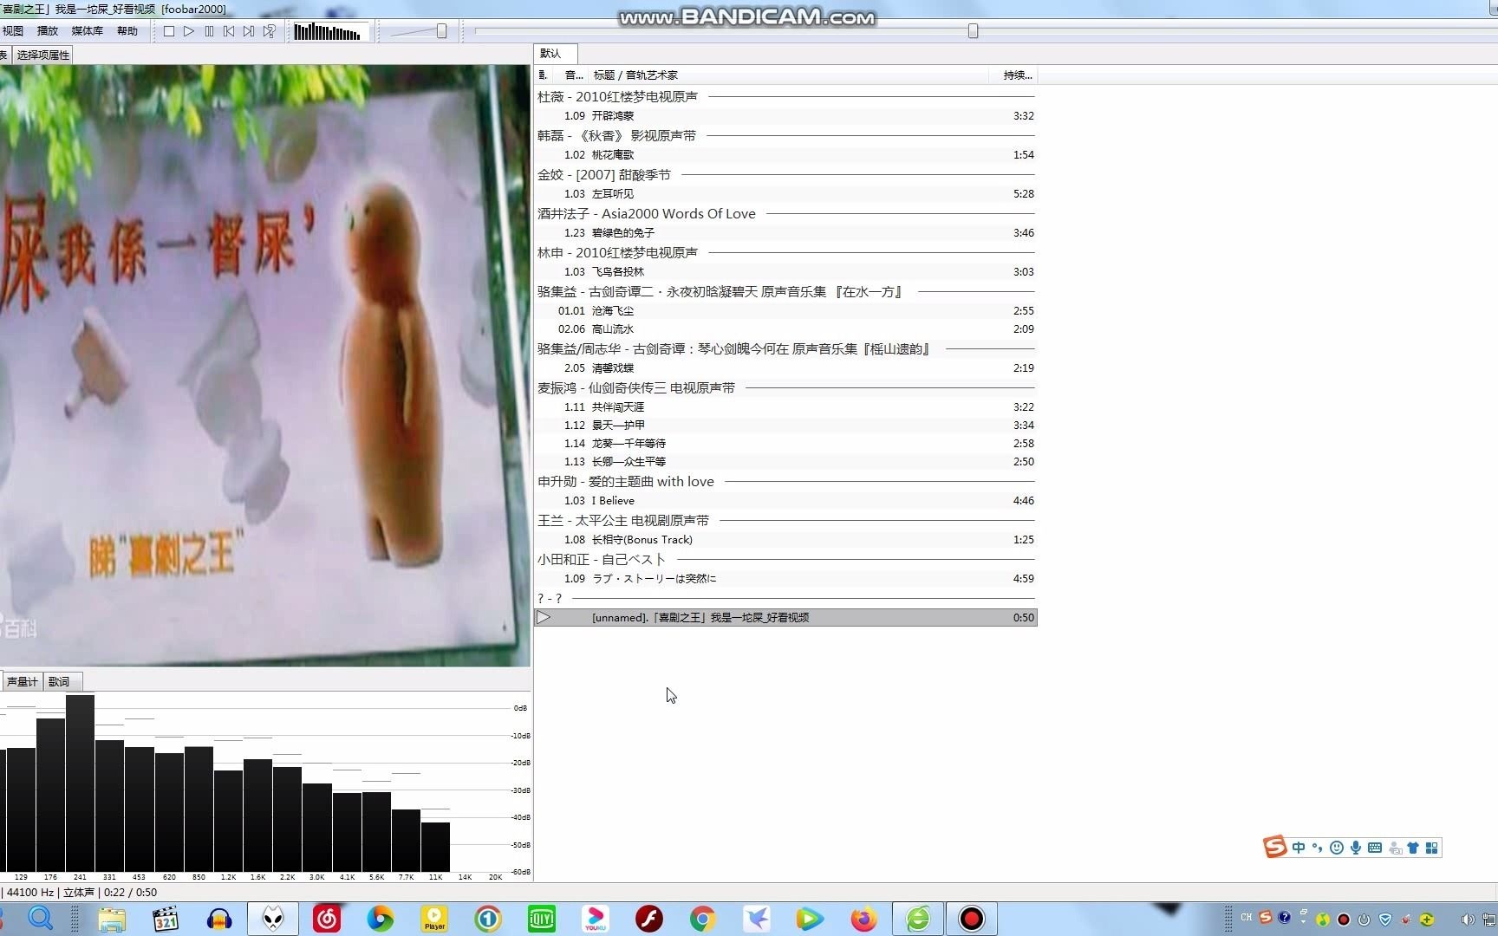This screenshot has height=936, width=1498.
Task: Open the Audacity headphones taskbar icon
Action: [x=219, y=919]
